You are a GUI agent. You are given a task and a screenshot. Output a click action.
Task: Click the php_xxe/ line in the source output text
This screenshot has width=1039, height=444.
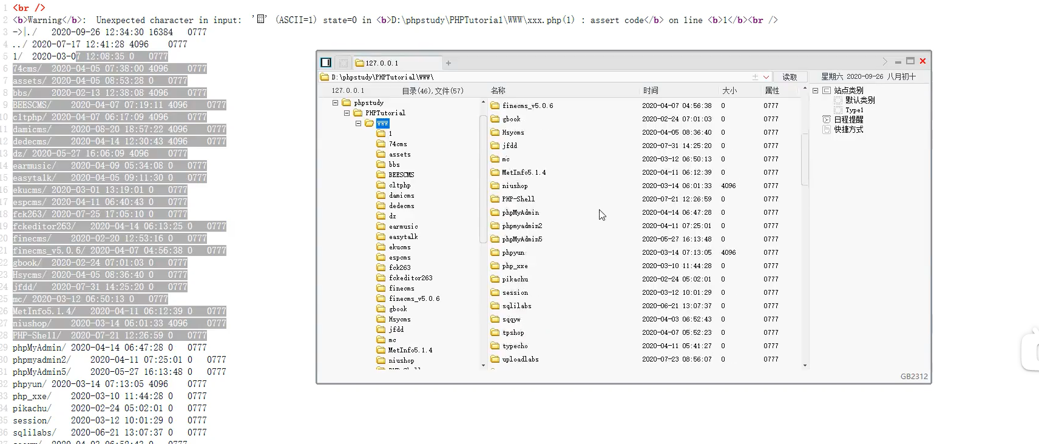(110, 396)
